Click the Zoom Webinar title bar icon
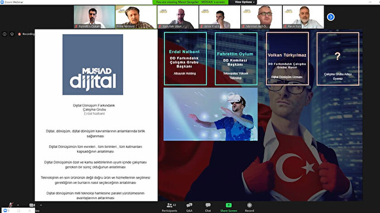Screen dimensions: 380x213 pos(2,2)
